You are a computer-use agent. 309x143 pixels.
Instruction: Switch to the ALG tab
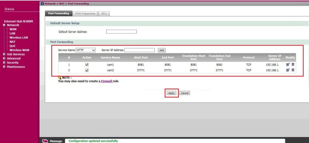point(104,14)
